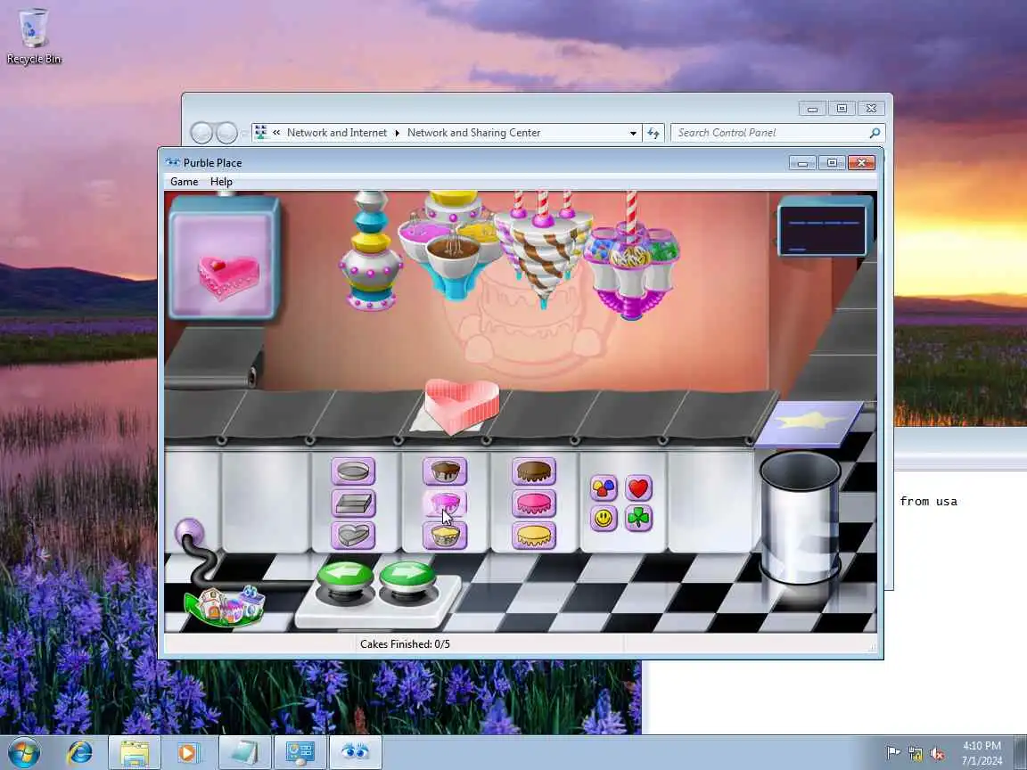Click the heart cake order preview screen
The image size is (1027, 770).
tap(224, 258)
